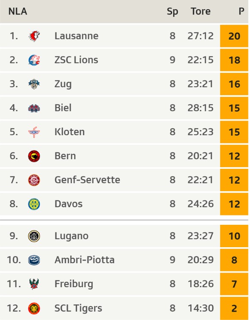The height and width of the screenshot is (320, 250).
Task: Click the Lugano black circular logo
Action: coord(34,236)
